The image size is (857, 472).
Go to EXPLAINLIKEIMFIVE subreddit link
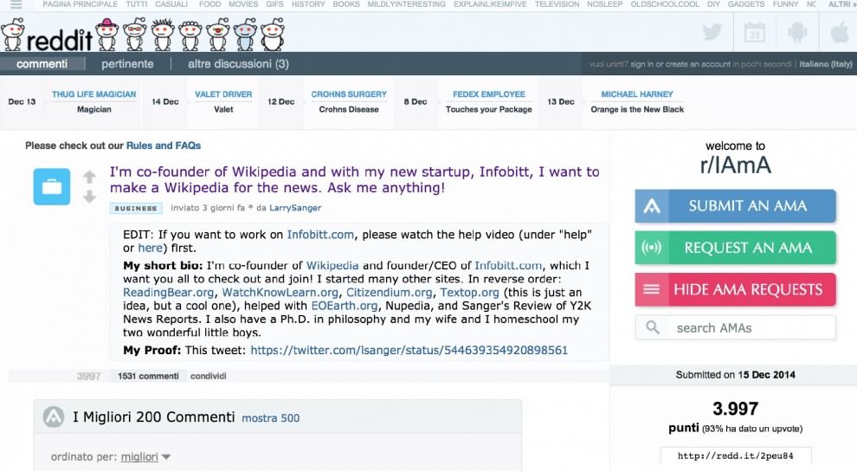click(490, 4)
